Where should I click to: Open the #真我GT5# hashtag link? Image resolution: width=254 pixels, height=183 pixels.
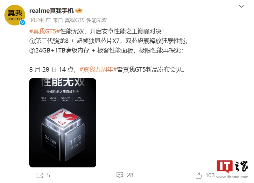(x=45, y=31)
